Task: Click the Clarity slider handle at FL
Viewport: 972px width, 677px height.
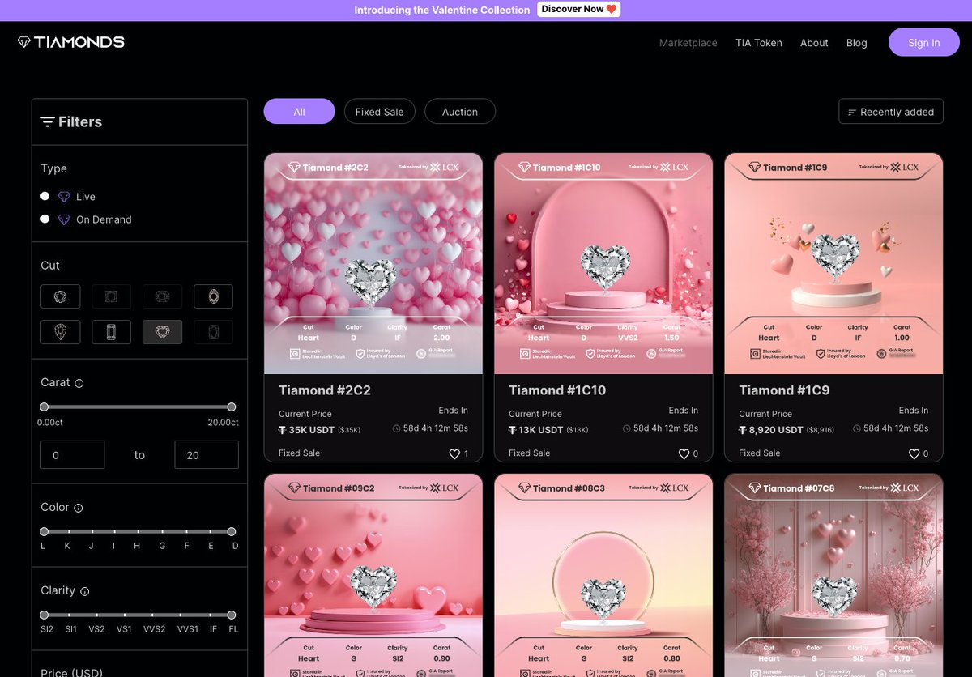Action: (232, 615)
